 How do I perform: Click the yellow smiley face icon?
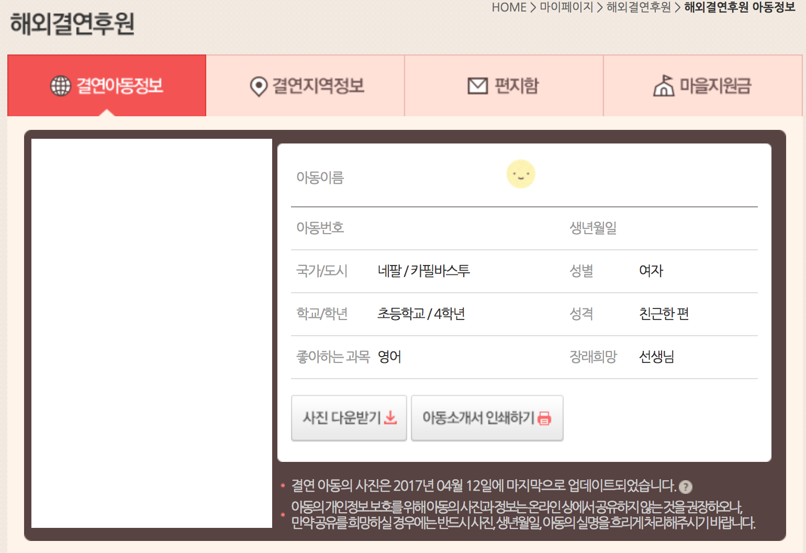pyautogui.click(x=521, y=174)
